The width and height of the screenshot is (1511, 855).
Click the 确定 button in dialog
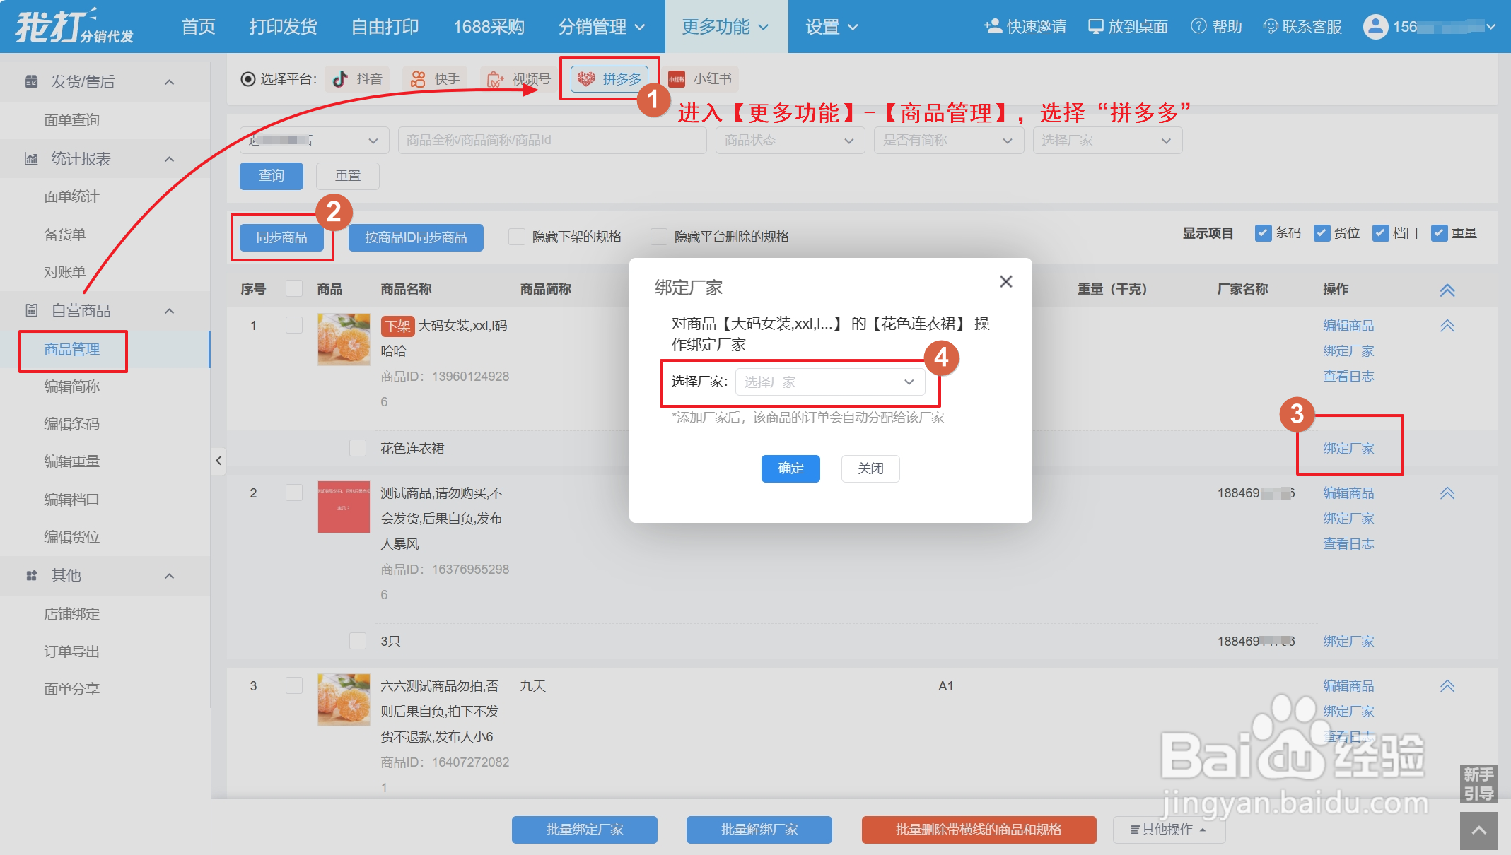790,468
